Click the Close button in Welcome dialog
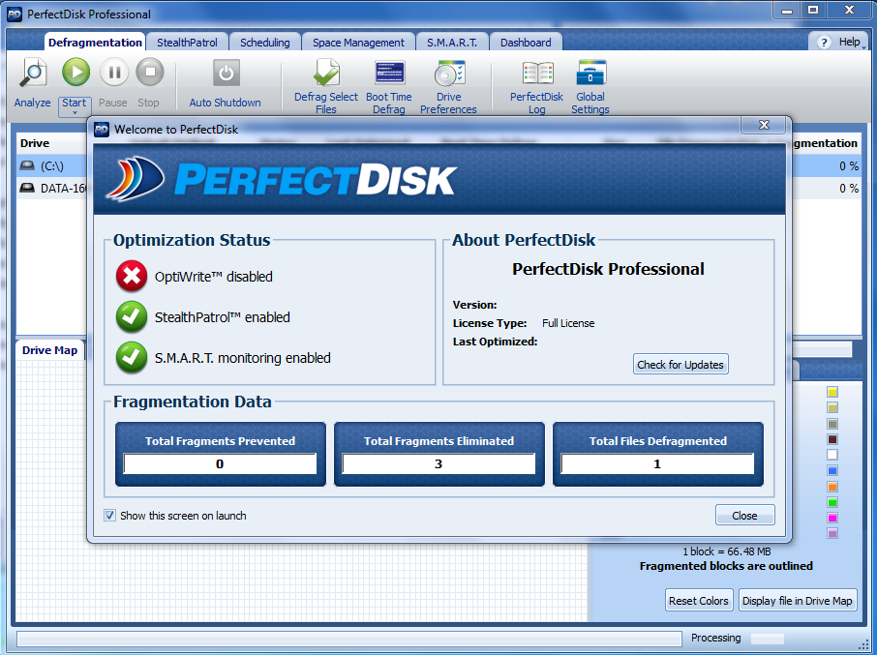This screenshot has height=655, width=877. pos(744,516)
